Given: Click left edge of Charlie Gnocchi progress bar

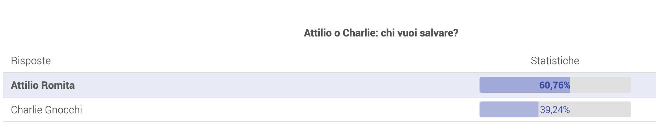Looking at the screenshot, I should tap(481, 109).
